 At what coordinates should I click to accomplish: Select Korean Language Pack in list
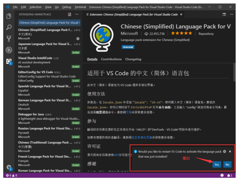(49, 171)
